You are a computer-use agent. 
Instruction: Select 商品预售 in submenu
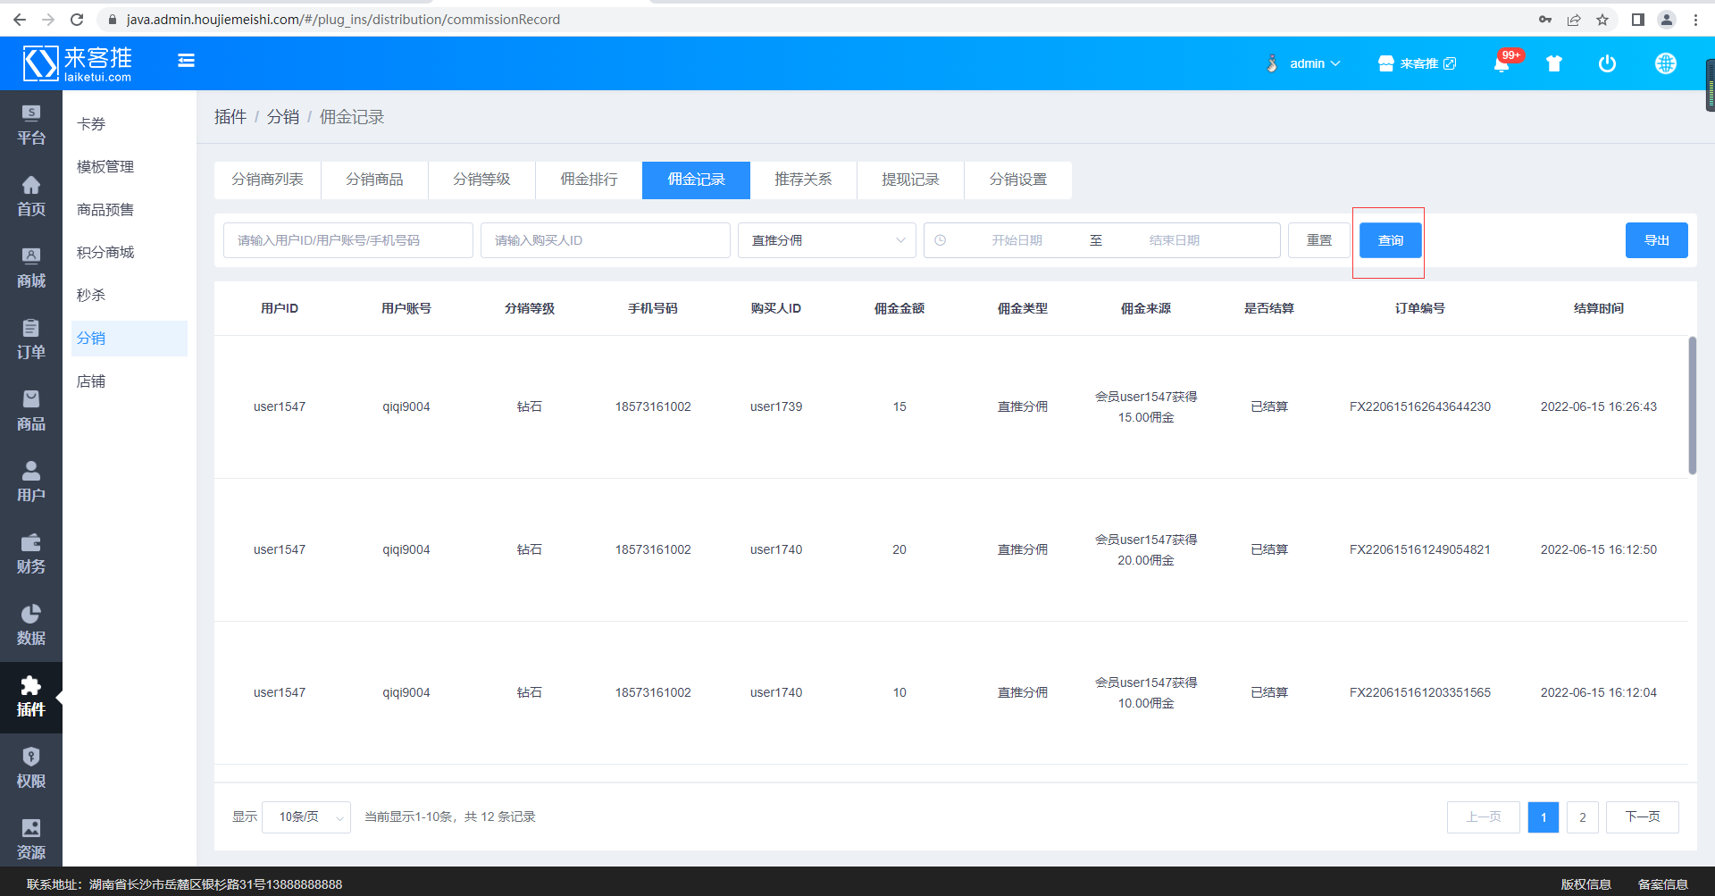coord(130,210)
